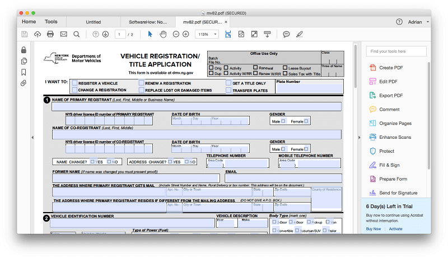Check the GET A TITLE ONLY box
This screenshot has width=448, height=258.
pos(228,83)
